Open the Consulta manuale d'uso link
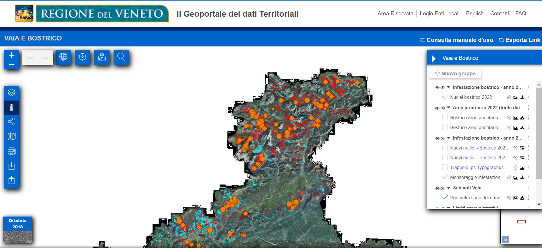The image size is (542, 248). [456, 40]
